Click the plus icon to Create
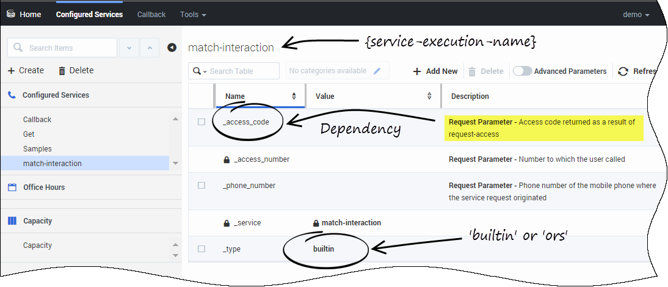Viewport: 668px width, 287px height. [11, 71]
